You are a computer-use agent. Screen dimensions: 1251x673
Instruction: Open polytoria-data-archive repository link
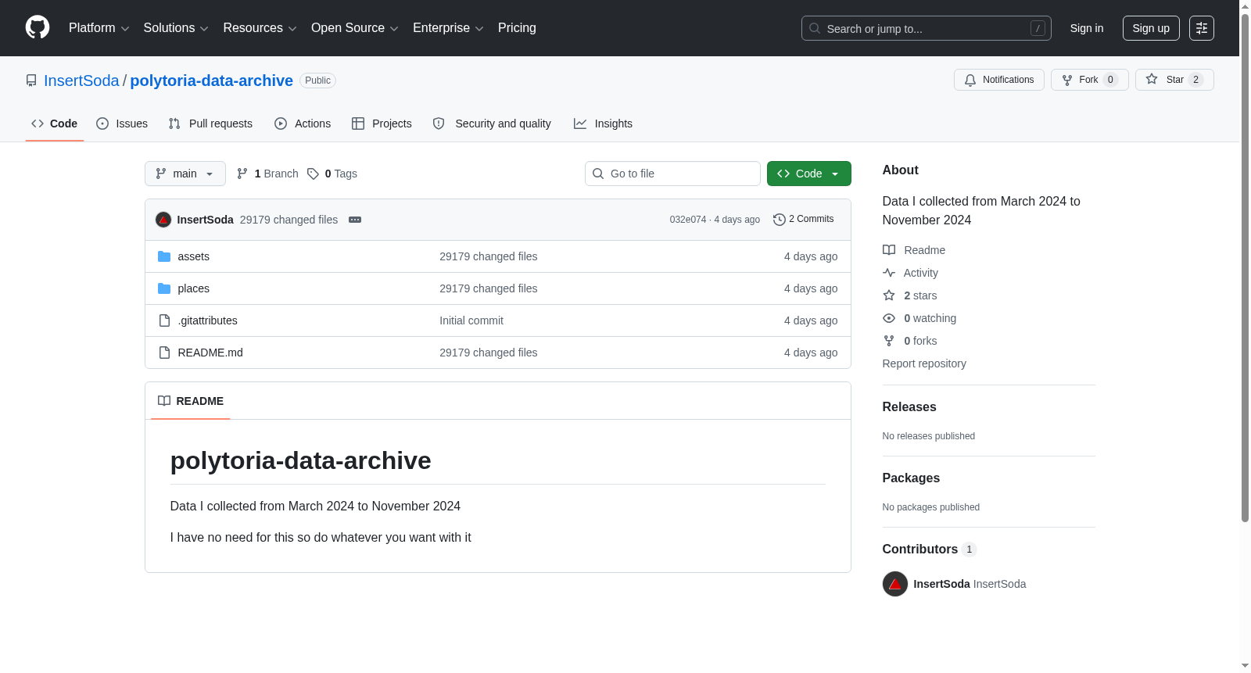[211, 81]
